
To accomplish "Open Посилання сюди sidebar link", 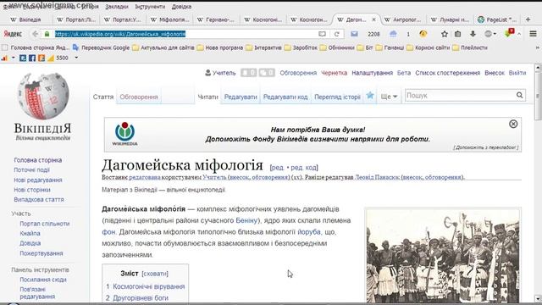I will [x=43, y=280].
